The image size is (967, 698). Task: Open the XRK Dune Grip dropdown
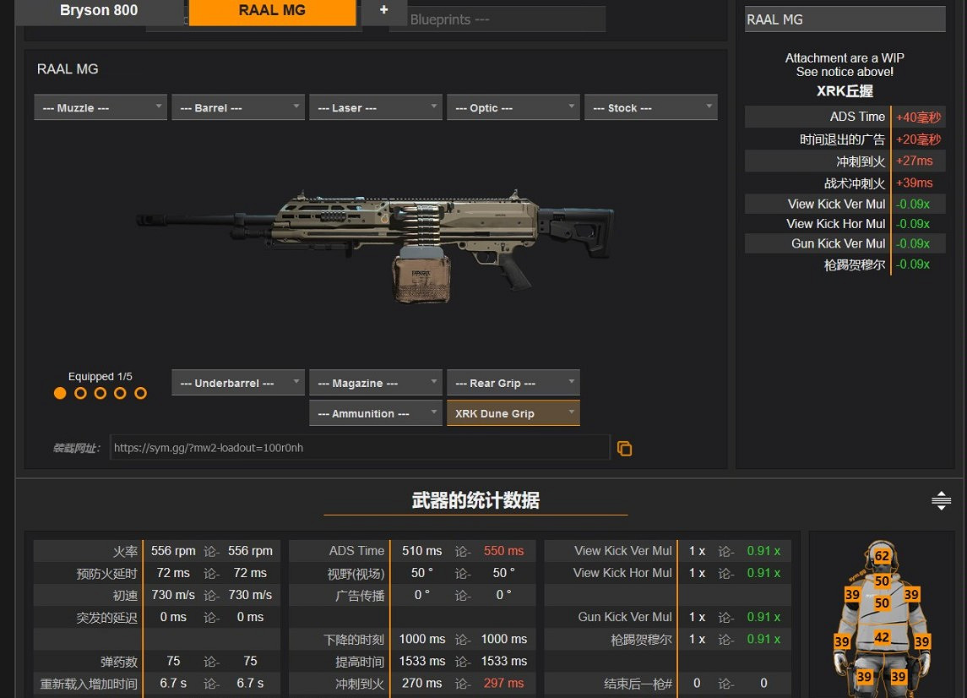coord(513,413)
